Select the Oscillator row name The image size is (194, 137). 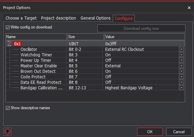coord(29,49)
